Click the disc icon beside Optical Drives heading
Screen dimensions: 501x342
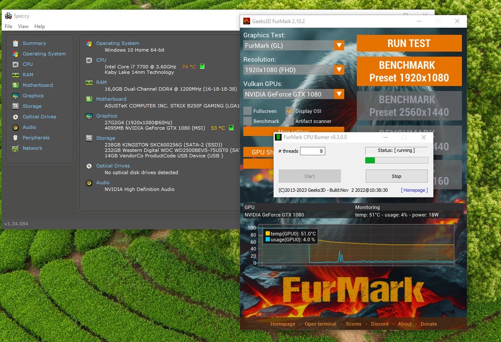click(x=89, y=166)
